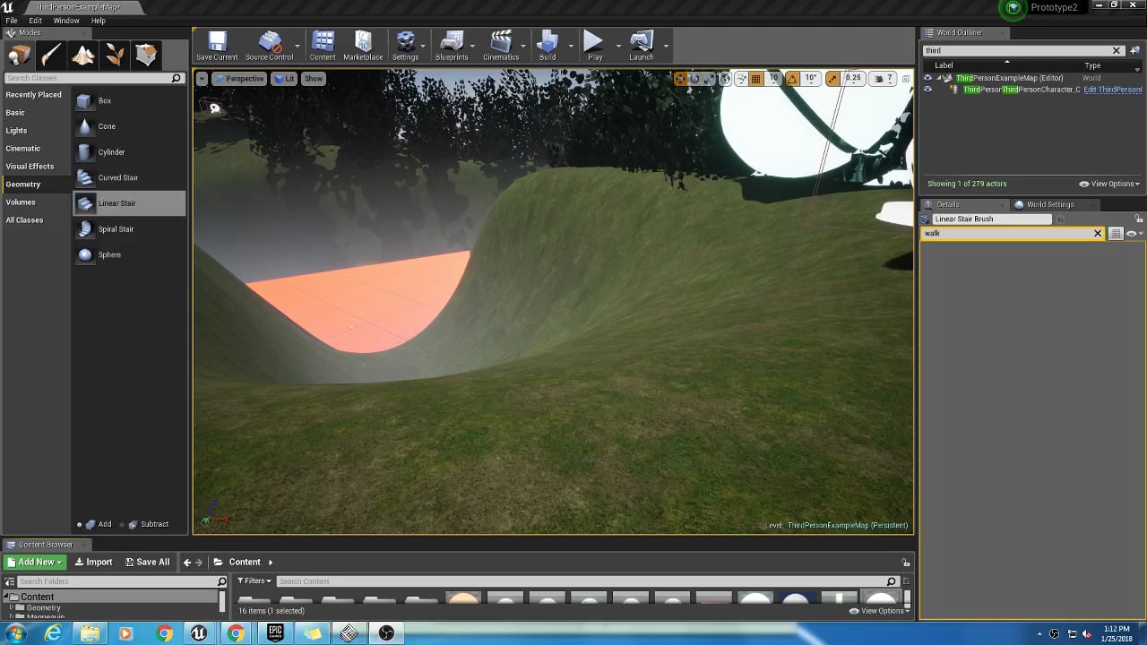Click the surface snapping icon
The height and width of the screenshot is (645, 1147).
pos(742,79)
